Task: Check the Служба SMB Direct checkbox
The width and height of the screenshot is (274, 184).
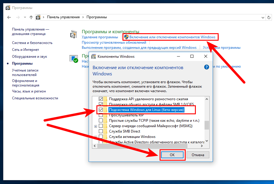Action: pyautogui.click(x=101, y=131)
